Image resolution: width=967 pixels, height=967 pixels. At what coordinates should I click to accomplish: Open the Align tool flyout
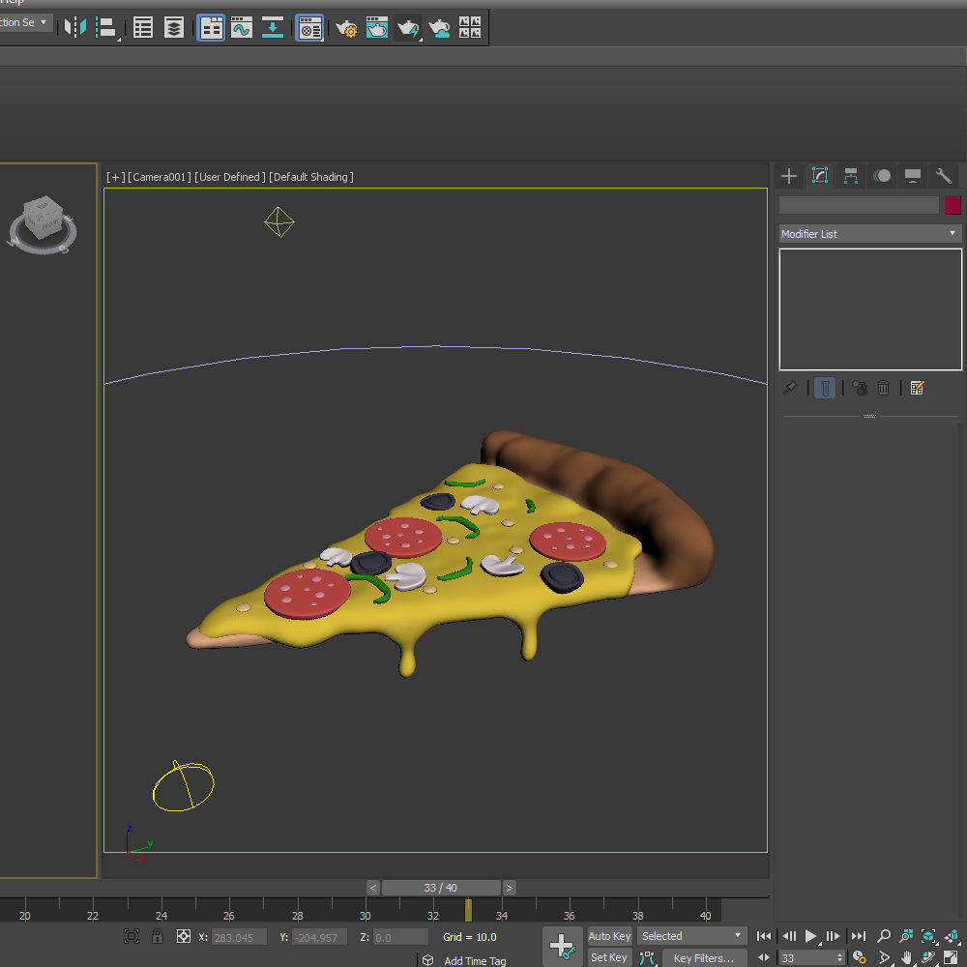click(107, 28)
